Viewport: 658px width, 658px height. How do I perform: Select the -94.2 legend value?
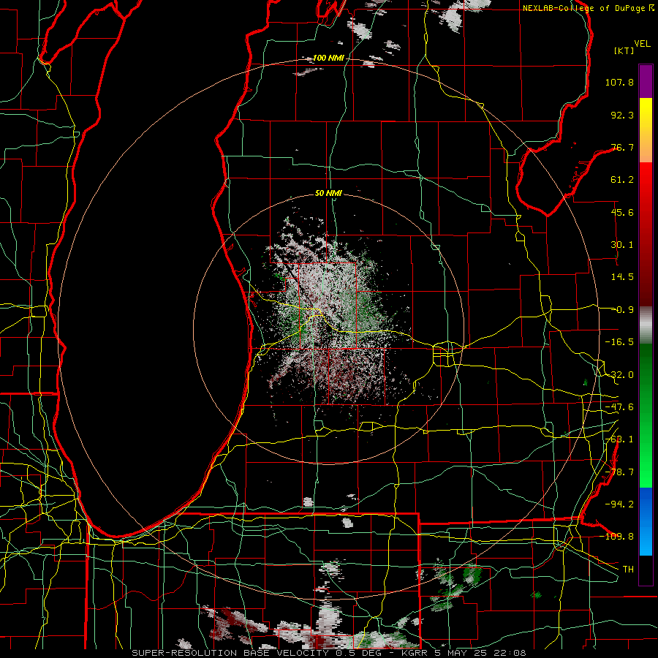pyautogui.click(x=619, y=504)
